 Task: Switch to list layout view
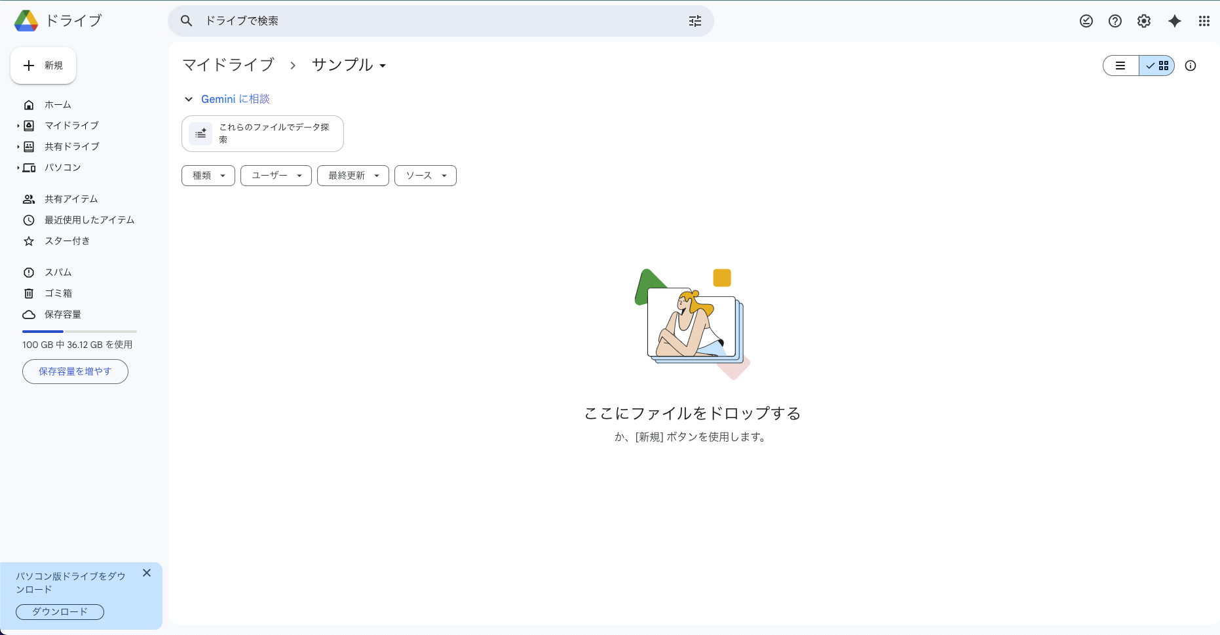pos(1121,66)
